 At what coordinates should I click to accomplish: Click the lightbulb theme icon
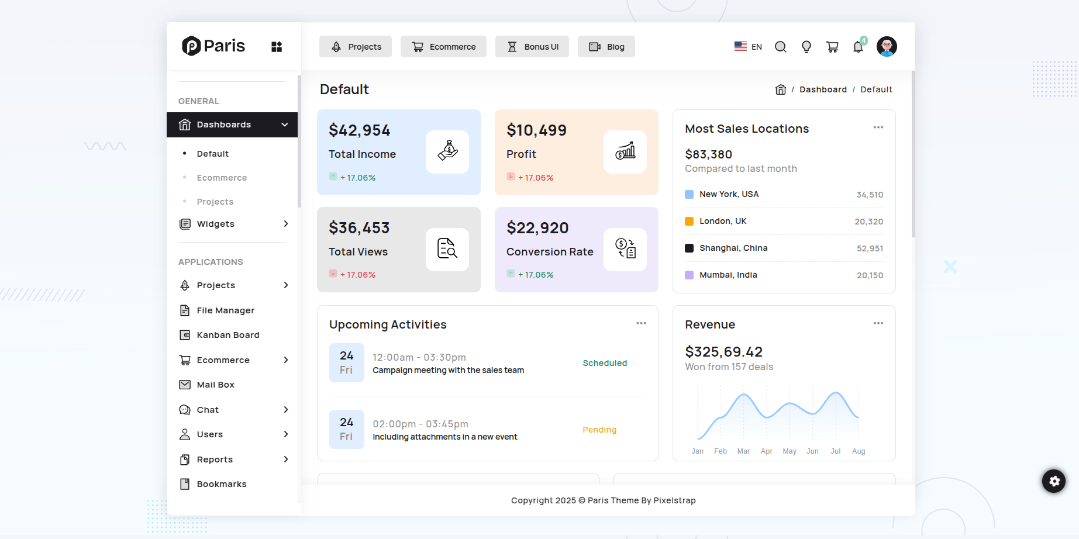coord(806,47)
